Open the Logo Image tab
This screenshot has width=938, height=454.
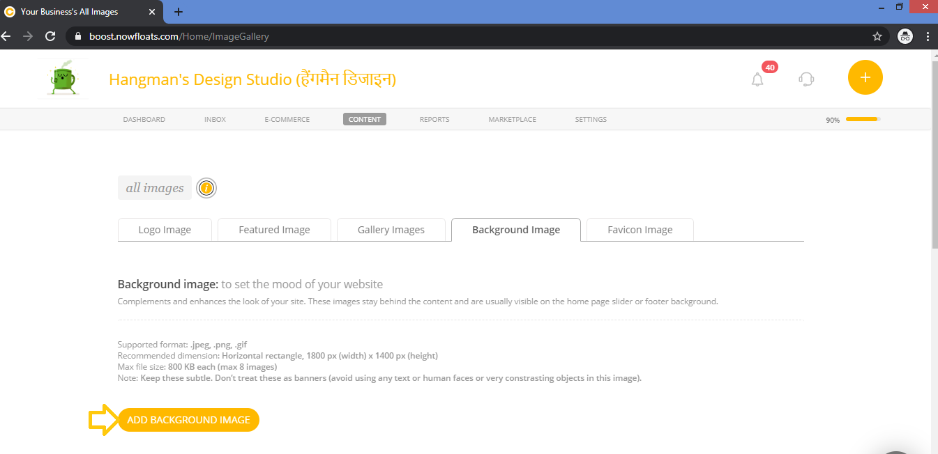(x=164, y=229)
